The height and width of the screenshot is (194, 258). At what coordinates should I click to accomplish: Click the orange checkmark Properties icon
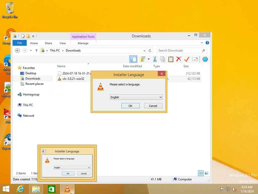tap(187, 59)
